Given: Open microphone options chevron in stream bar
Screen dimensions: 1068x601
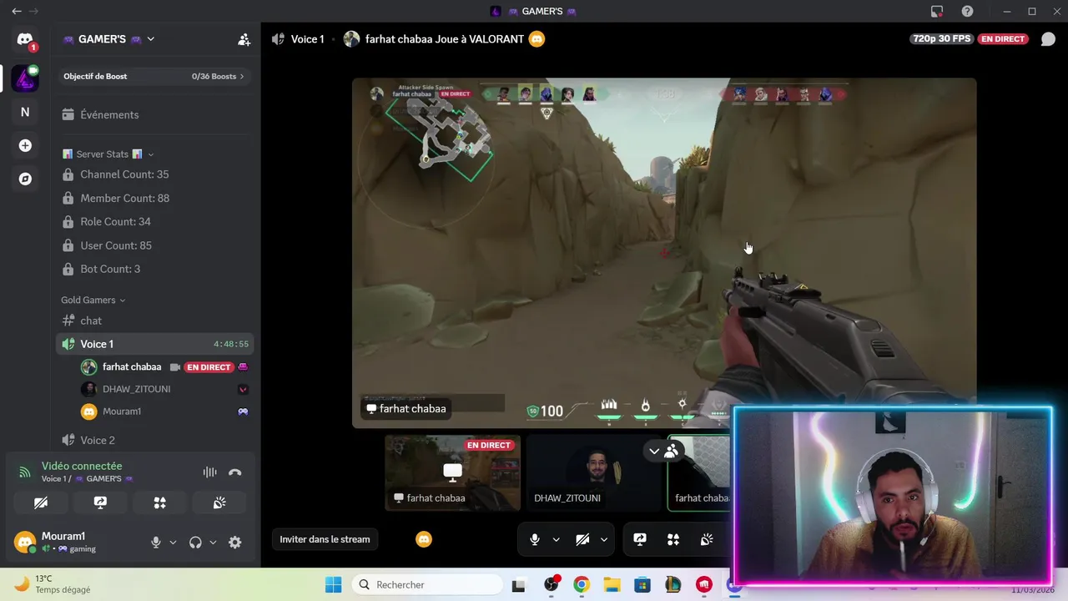Looking at the screenshot, I should tap(556, 539).
